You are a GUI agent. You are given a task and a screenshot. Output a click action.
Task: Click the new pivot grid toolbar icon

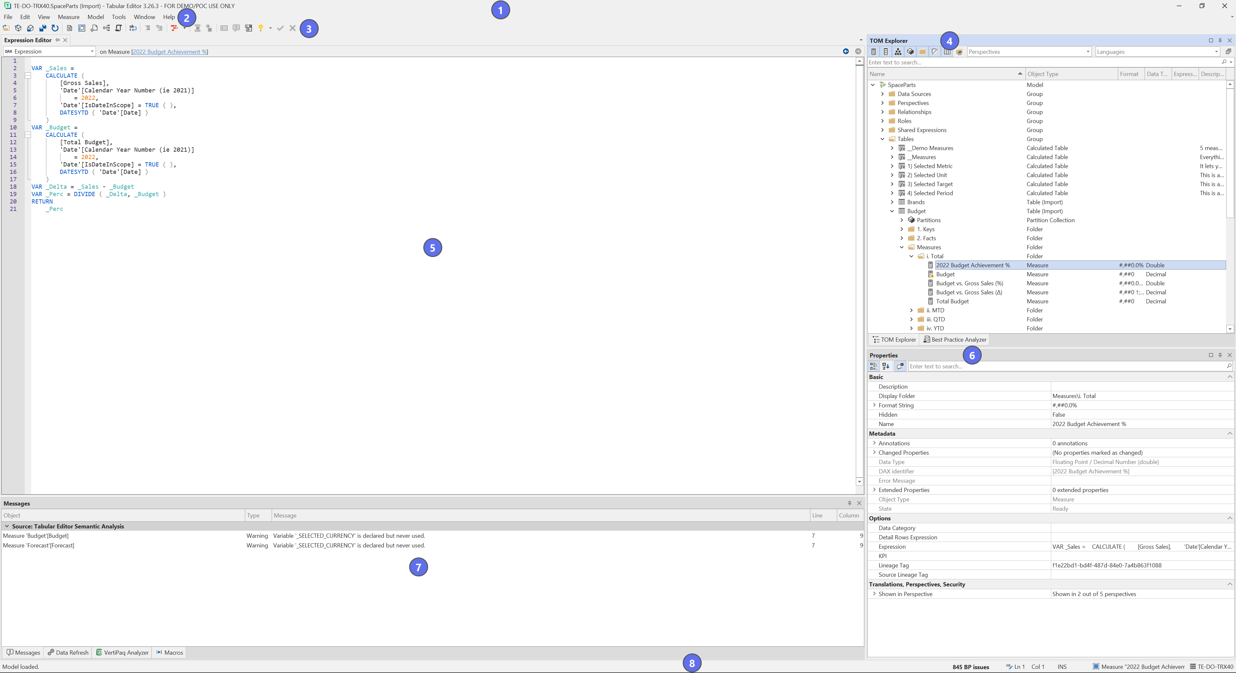tap(81, 28)
